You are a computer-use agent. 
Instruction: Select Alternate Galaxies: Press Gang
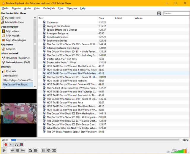tap(63, 48)
